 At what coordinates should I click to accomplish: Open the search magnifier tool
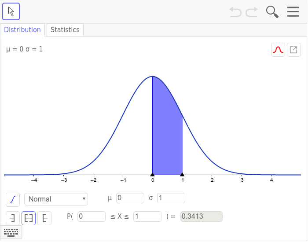272,12
